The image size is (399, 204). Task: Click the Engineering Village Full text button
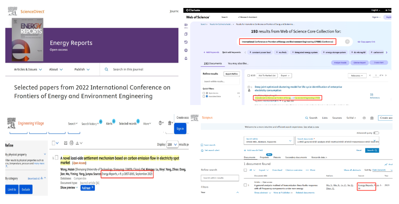point(87,188)
